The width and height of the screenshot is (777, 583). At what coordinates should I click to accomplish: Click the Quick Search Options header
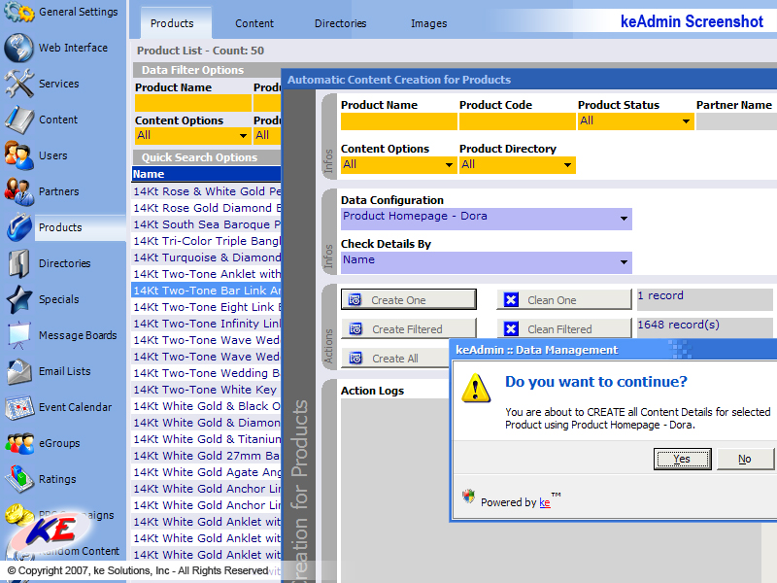pos(207,157)
